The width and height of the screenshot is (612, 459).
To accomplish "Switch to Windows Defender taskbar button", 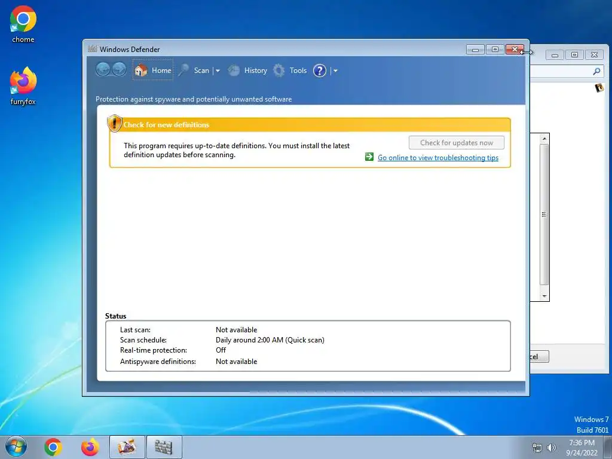I will tap(164, 447).
